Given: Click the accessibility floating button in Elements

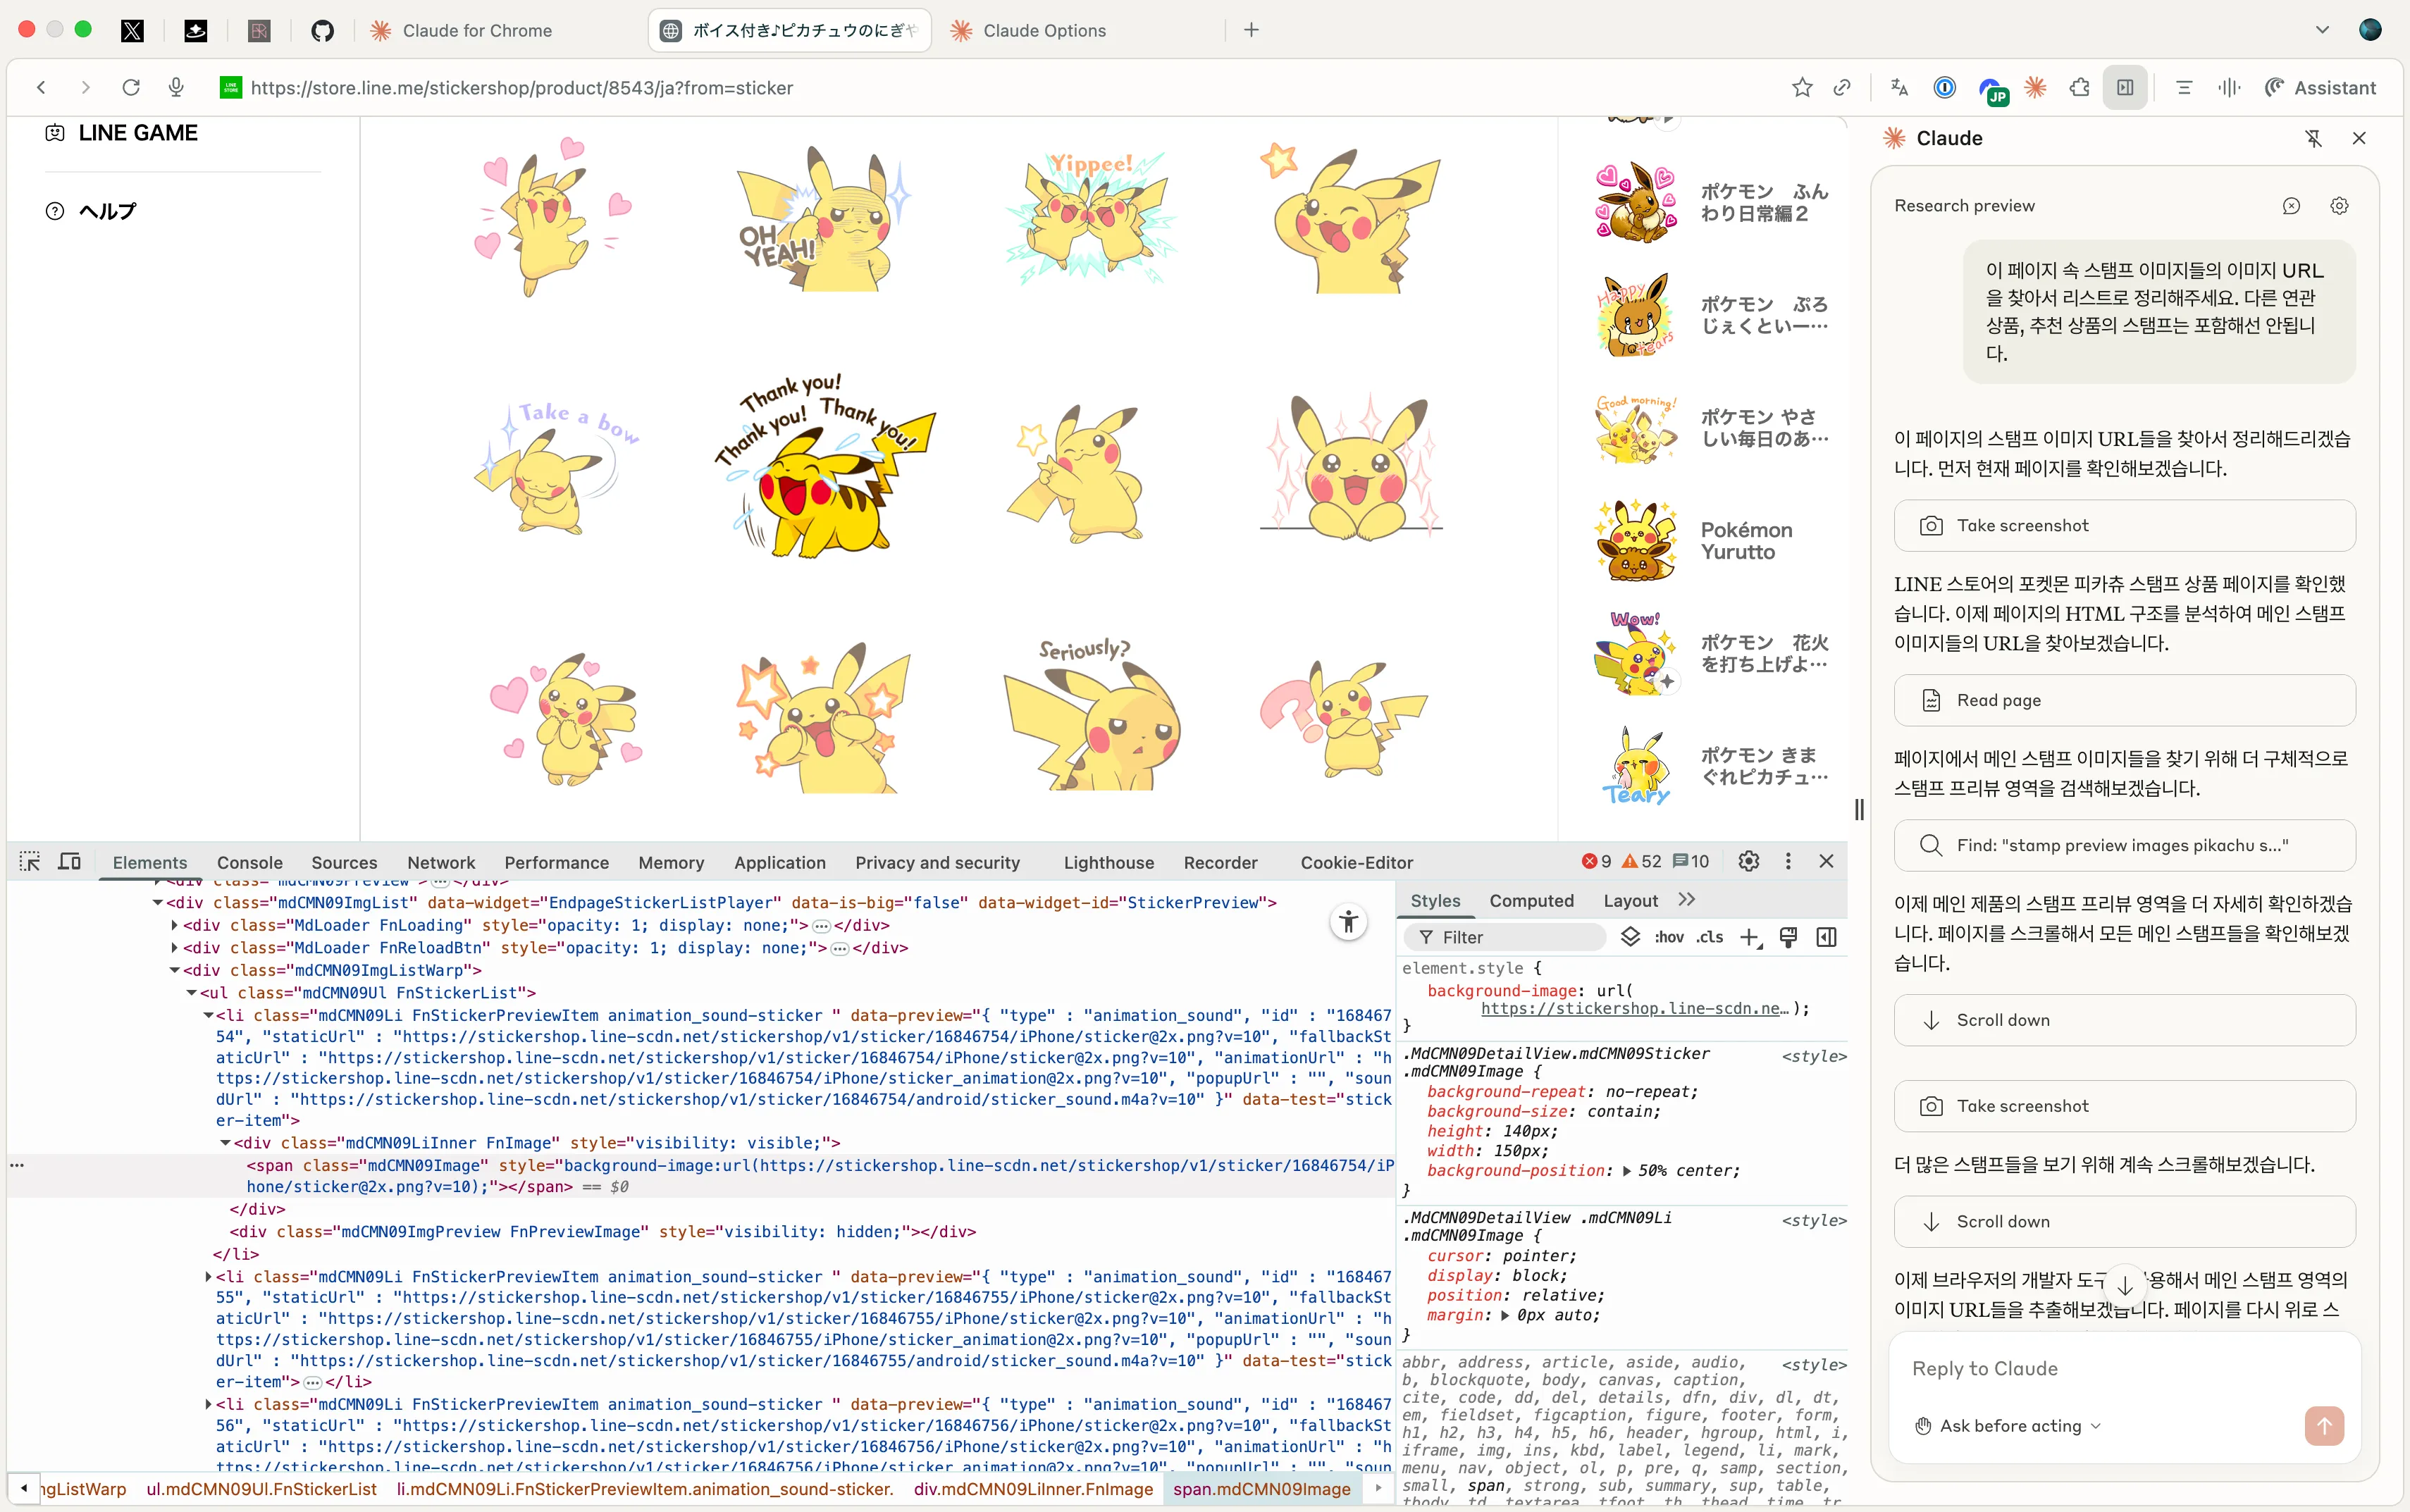Looking at the screenshot, I should pos(1348,922).
